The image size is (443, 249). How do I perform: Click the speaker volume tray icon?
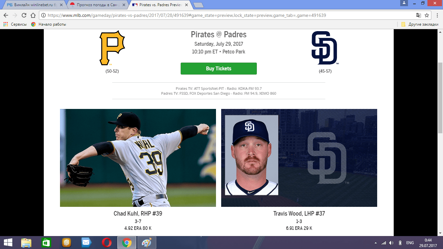point(391,243)
